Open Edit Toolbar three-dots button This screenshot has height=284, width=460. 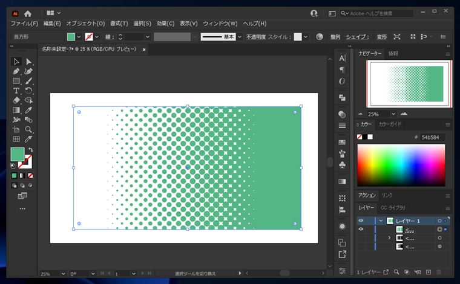click(x=22, y=208)
